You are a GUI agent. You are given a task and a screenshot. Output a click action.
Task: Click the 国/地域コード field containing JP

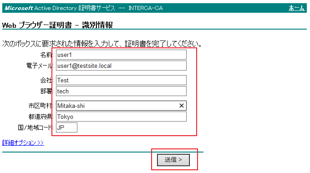click(66, 127)
